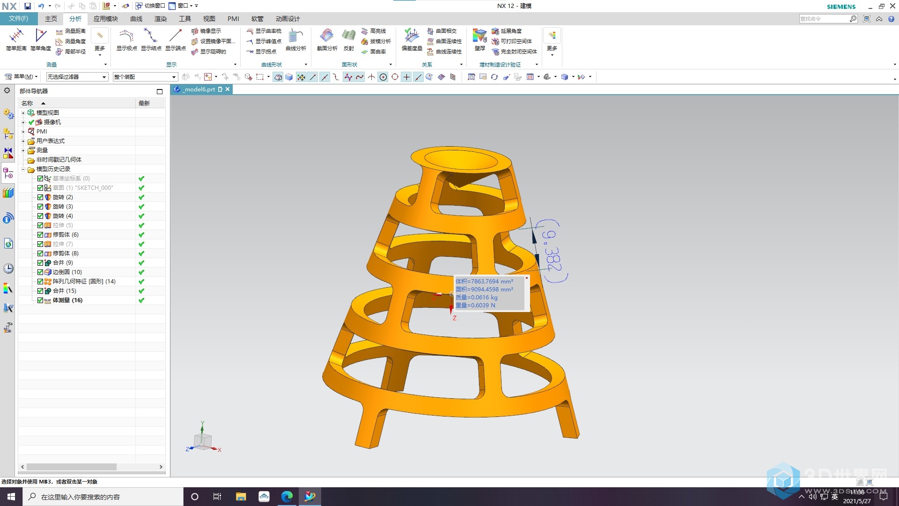
Task: Expand the 摄像机 tree node
Action: 23,122
